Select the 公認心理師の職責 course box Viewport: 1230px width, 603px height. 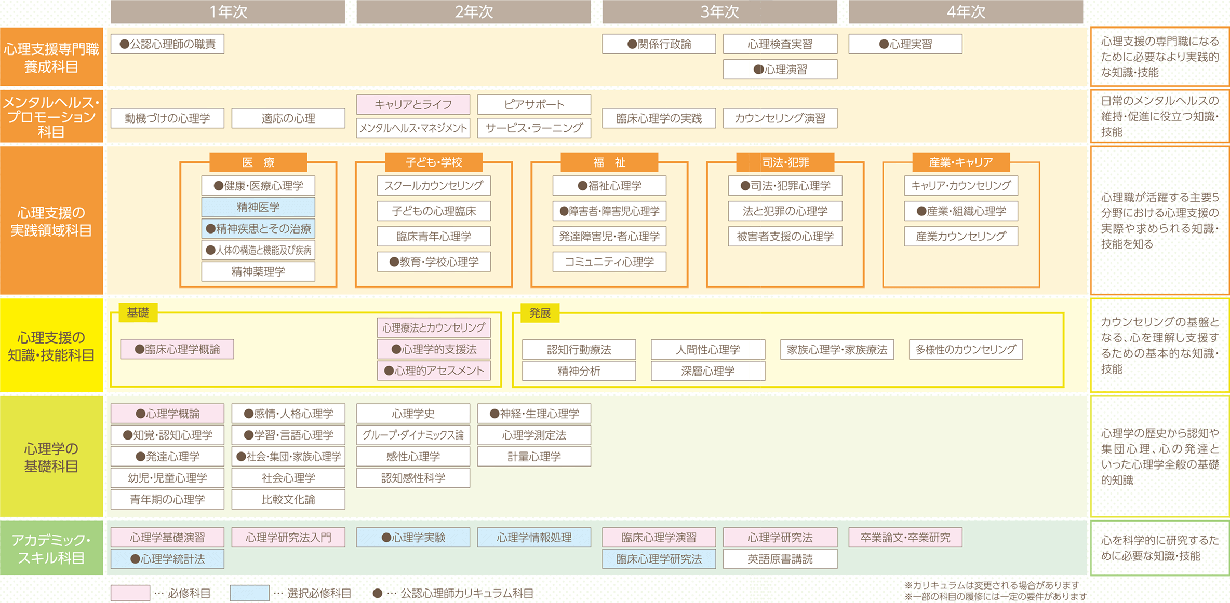click(167, 44)
